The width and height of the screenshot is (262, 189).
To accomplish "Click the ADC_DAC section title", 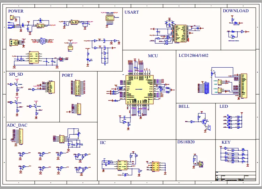I will click(x=17, y=125).
